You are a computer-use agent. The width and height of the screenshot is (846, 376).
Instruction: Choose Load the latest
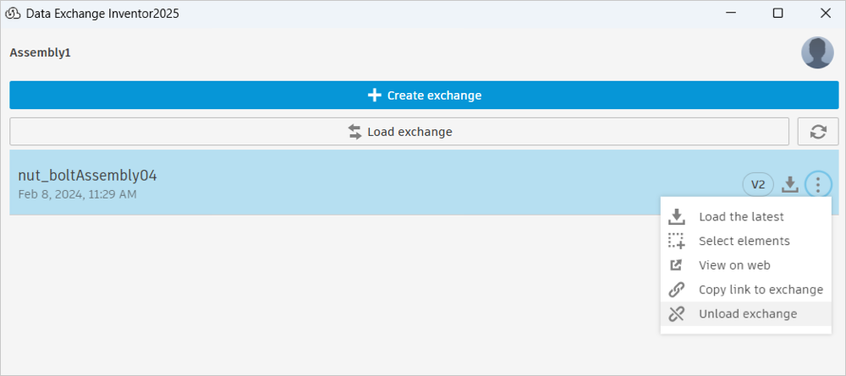(745, 216)
